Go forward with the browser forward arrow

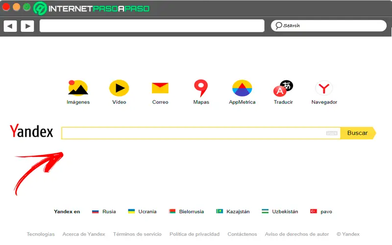[x=27, y=26]
